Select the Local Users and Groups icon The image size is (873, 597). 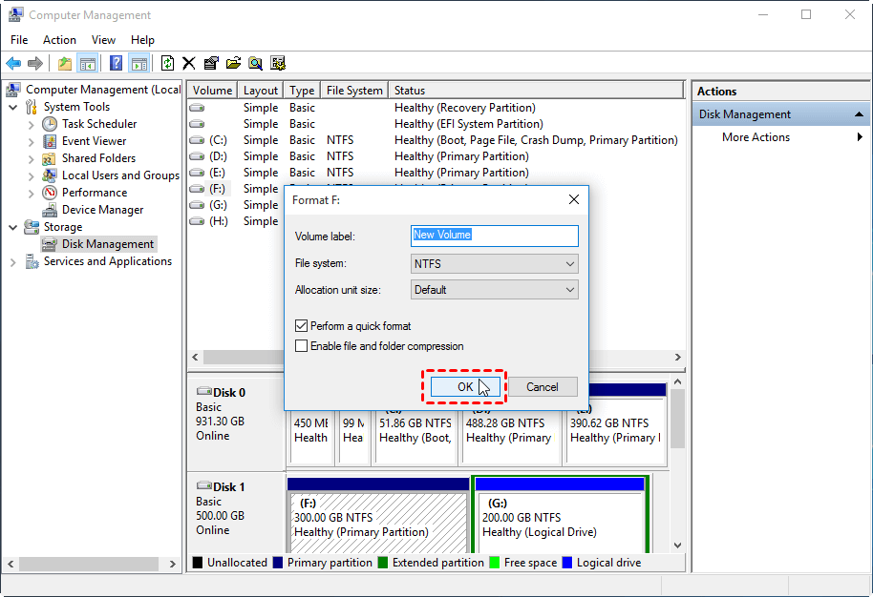click(50, 175)
